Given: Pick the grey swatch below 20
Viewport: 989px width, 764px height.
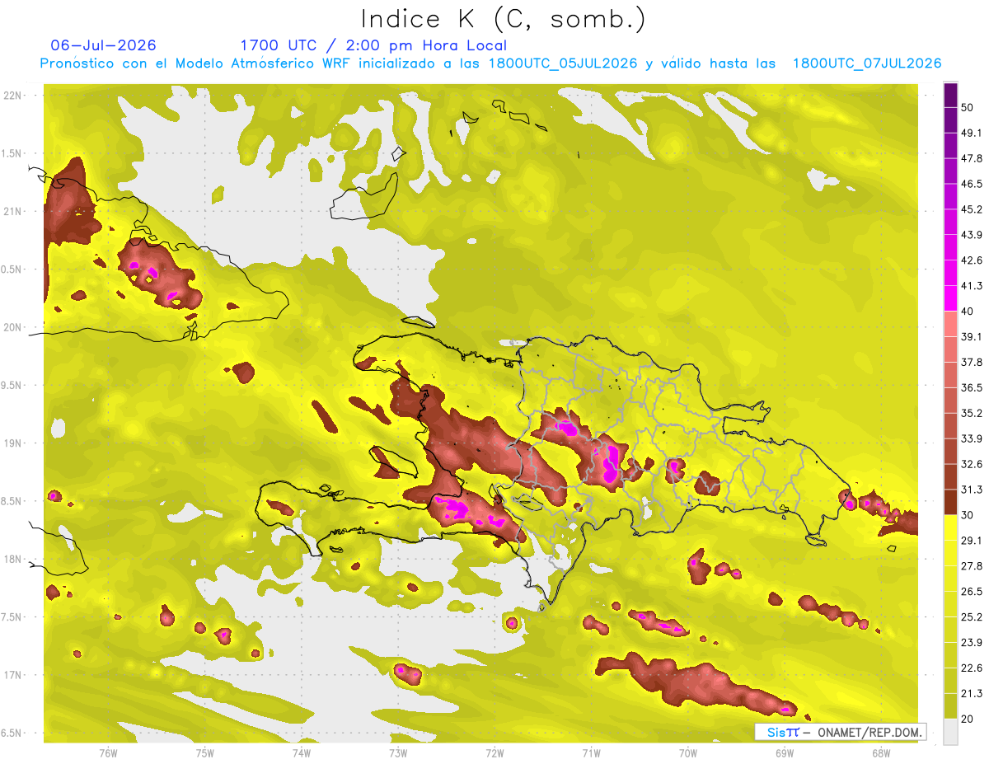Looking at the screenshot, I should coord(950,731).
